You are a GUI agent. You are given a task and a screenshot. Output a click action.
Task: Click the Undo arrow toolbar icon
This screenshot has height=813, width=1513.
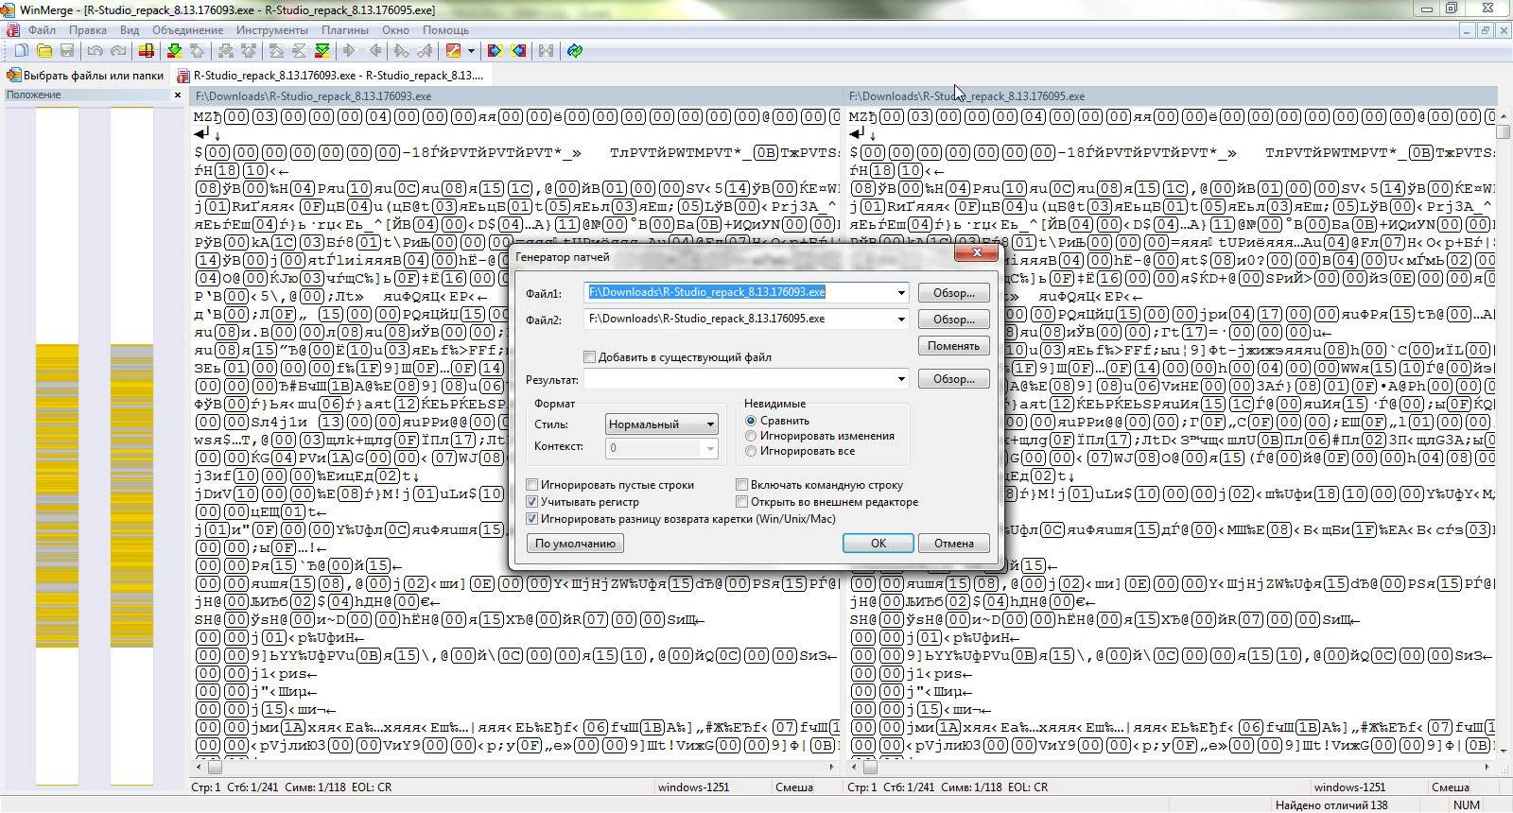[x=95, y=51]
